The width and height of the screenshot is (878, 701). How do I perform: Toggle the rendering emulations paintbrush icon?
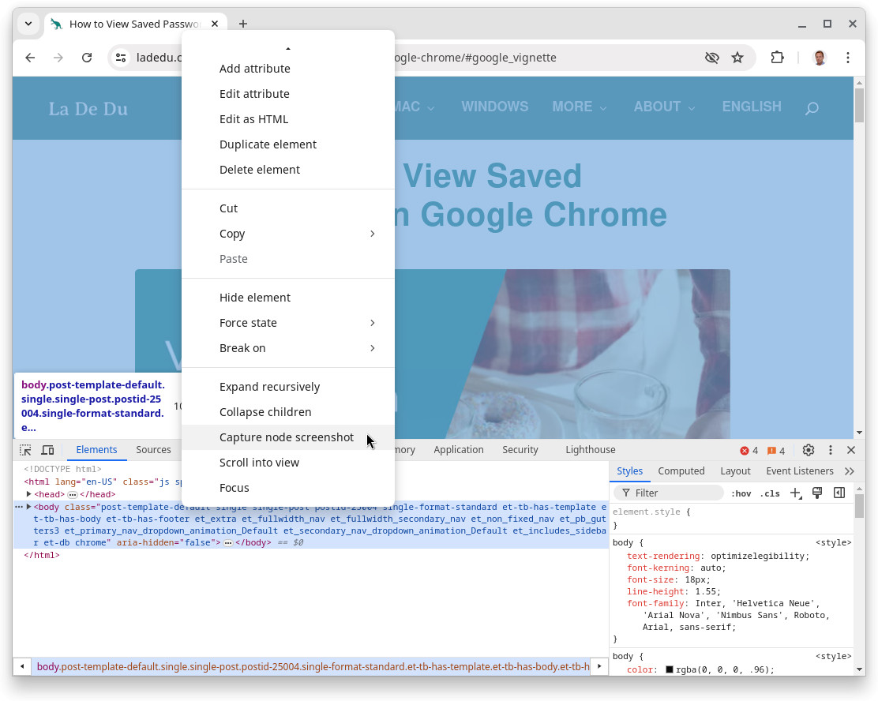(x=817, y=493)
